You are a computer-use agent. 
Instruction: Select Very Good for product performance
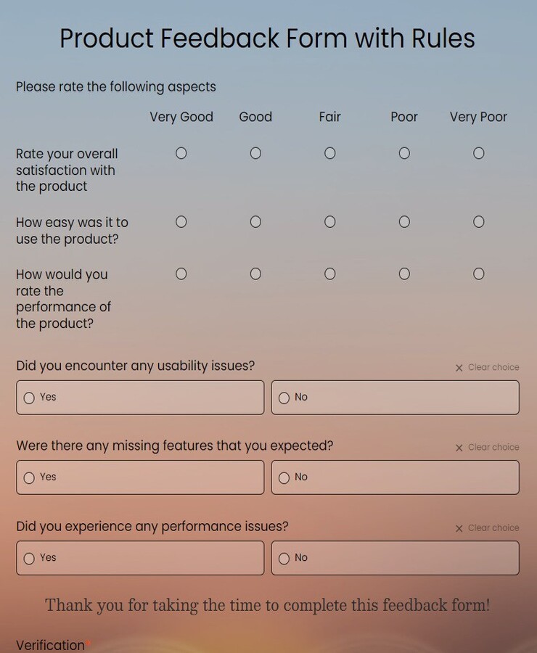pos(181,273)
